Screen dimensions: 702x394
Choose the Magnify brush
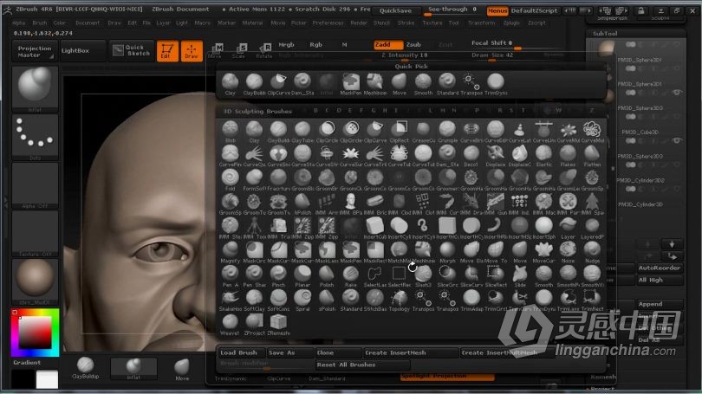pyautogui.click(x=231, y=253)
